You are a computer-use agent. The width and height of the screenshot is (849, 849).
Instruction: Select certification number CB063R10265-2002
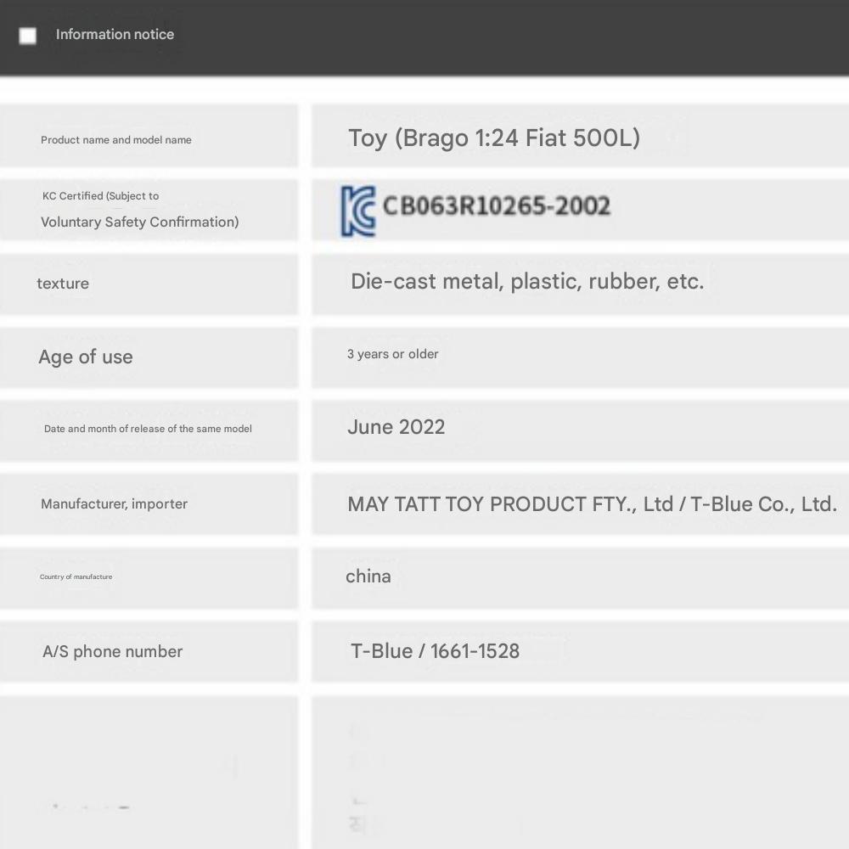(497, 205)
